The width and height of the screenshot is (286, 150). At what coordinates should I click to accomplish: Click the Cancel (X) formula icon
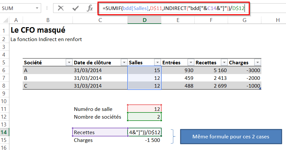click(x=61, y=8)
